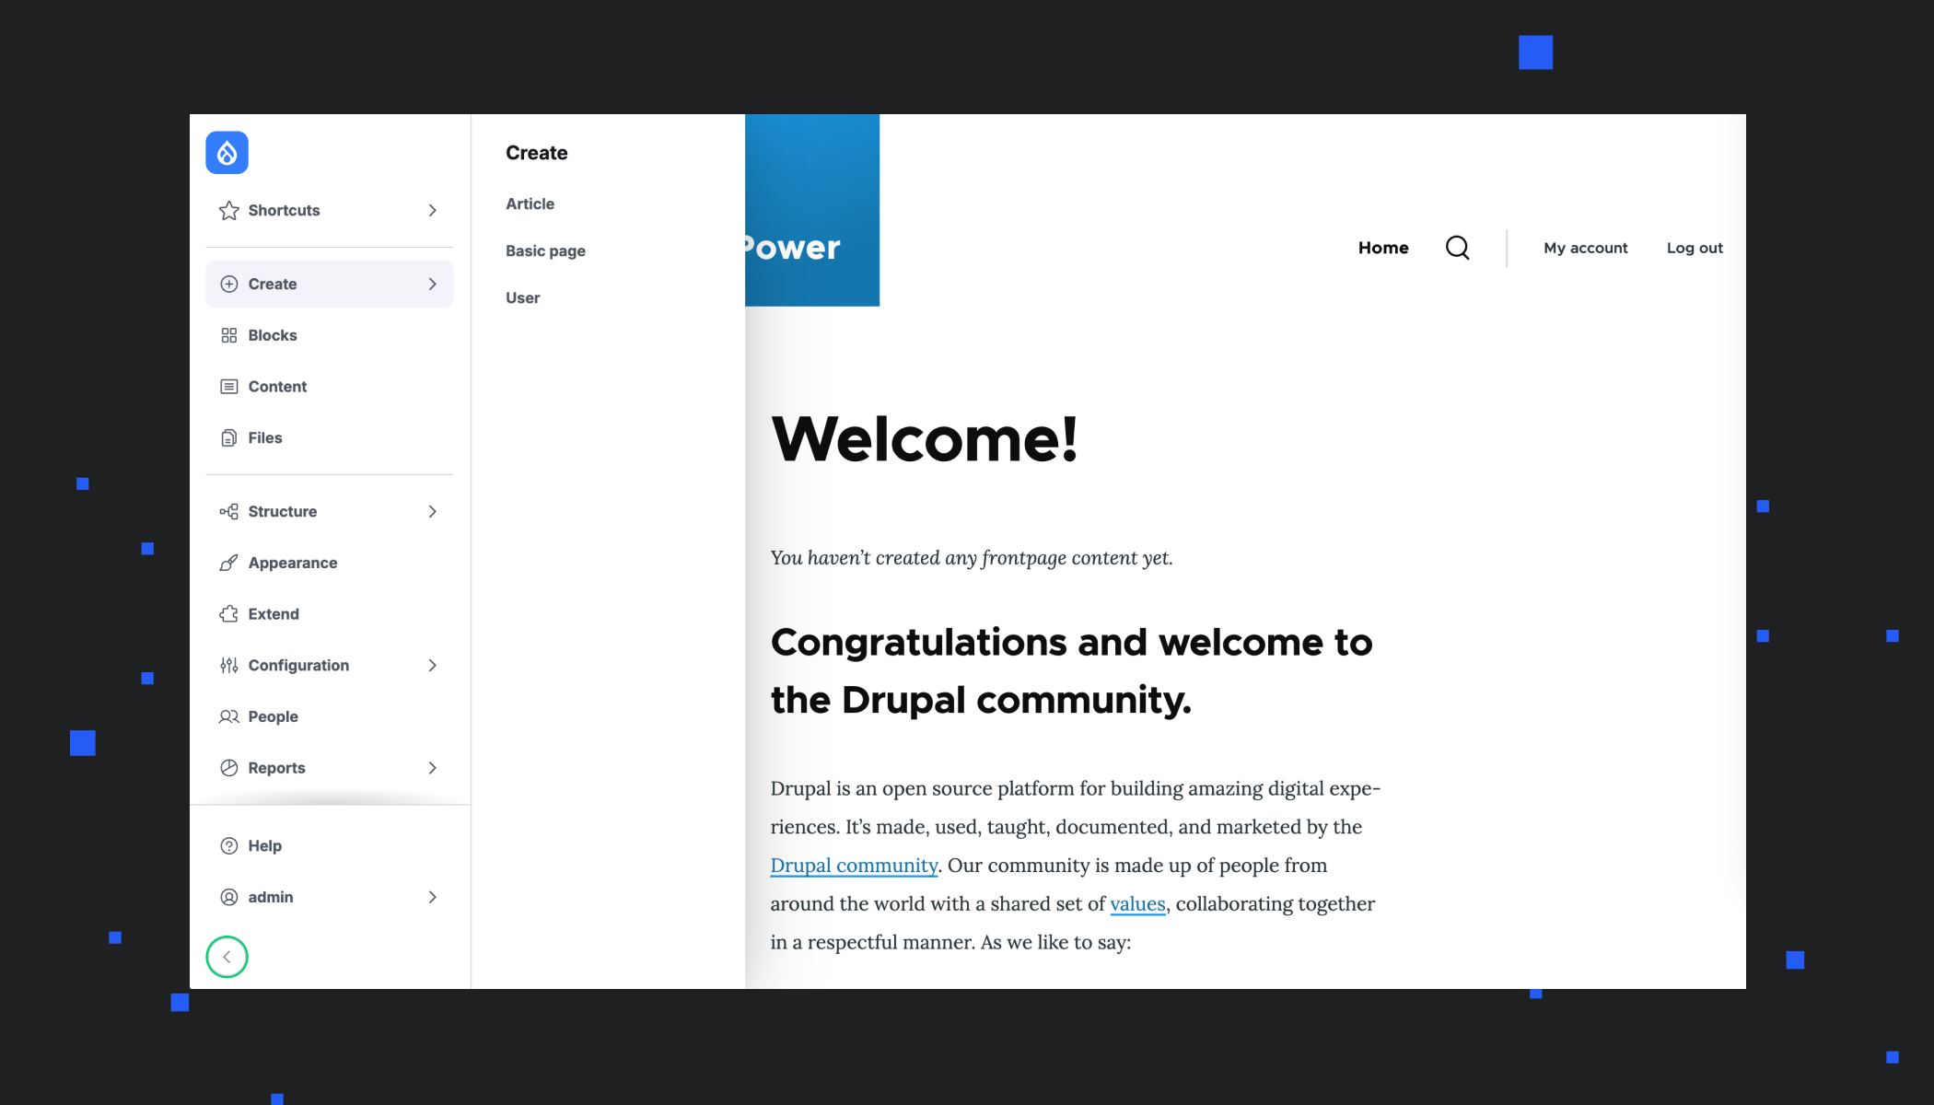This screenshot has height=1105, width=1934.
Task: Click the Structure icon in sidebar
Action: point(228,511)
